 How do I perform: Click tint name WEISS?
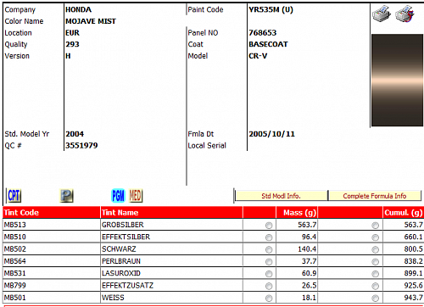pos(113,298)
